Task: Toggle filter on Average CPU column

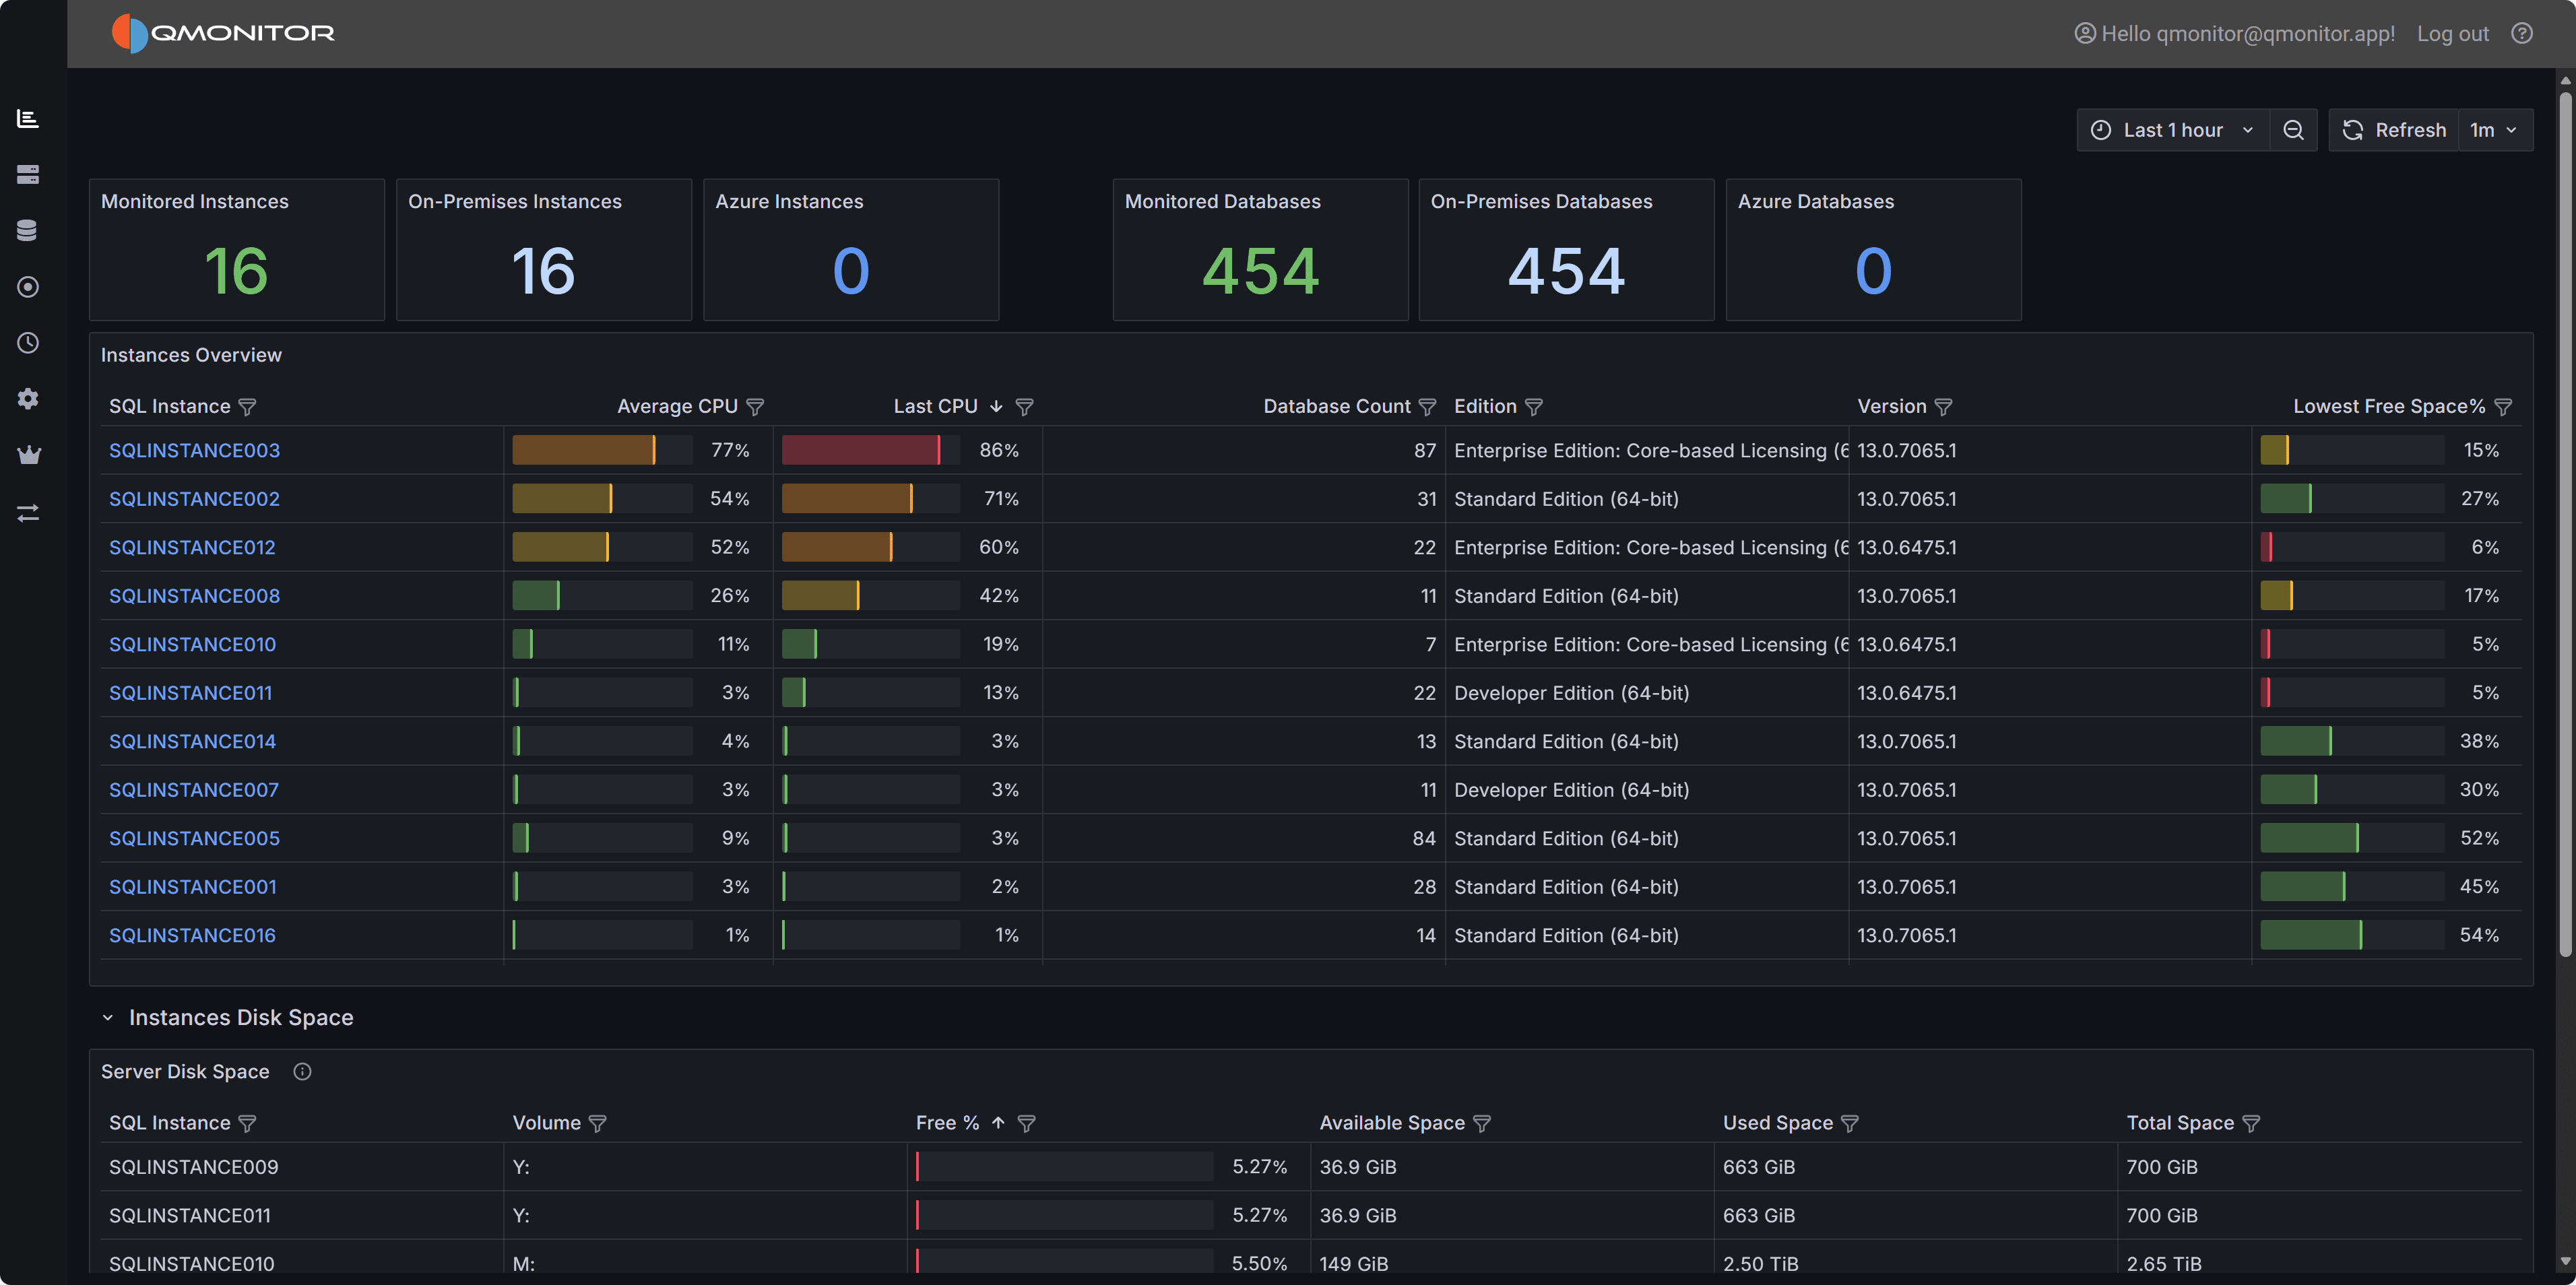Action: [756, 407]
